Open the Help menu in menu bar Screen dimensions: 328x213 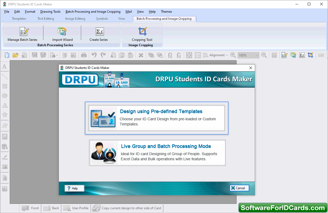pyautogui.click(x=152, y=12)
